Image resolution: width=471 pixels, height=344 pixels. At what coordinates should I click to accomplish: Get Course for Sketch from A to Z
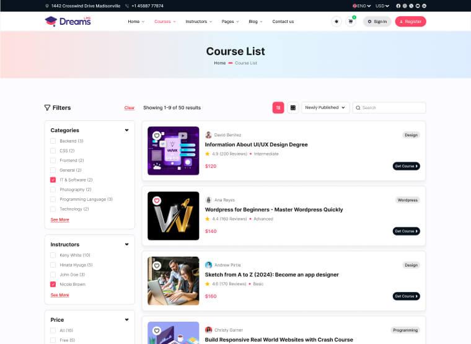(406, 296)
